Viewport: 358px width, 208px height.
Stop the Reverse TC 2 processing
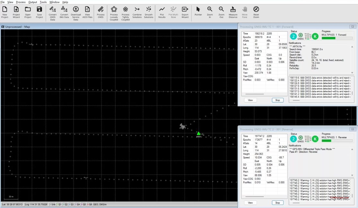pyautogui.click(x=277, y=203)
